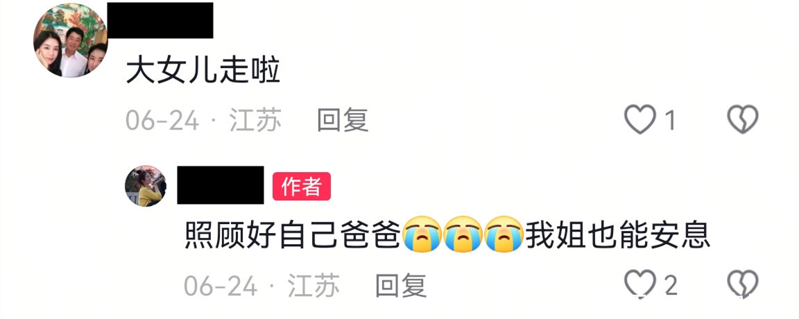
Task: Like the author's reply with heart icon
Action: (640, 284)
